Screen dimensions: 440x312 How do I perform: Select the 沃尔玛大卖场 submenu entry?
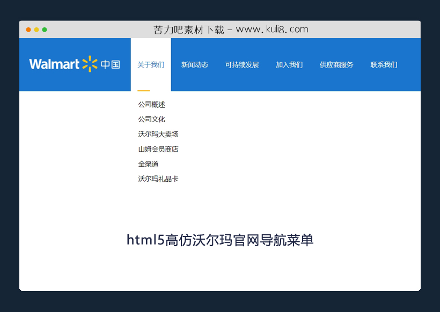tap(158, 134)
